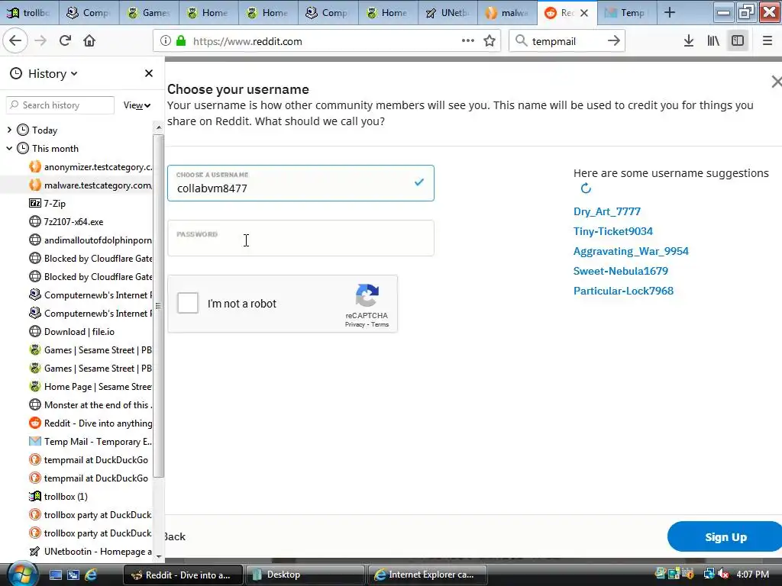Open Download | file.io history entry
This screenshot has height=586, width=782.
click(x=79, y=332)
